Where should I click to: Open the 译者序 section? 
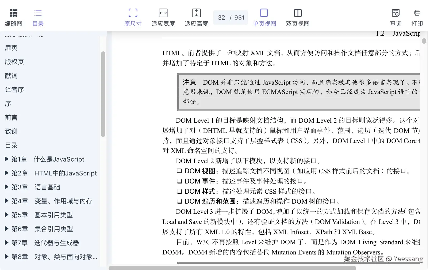click(x=14, y=90)
